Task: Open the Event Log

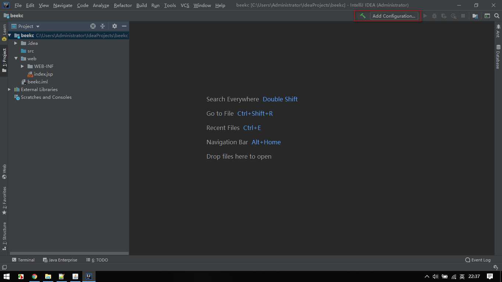Action: tap(478, 260)
